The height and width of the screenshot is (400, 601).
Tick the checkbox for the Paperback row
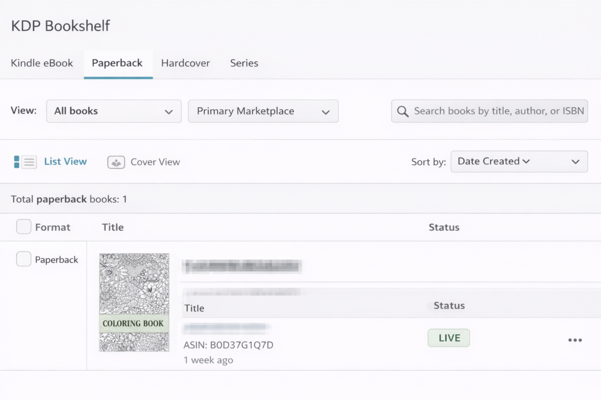tap(23, 259)
